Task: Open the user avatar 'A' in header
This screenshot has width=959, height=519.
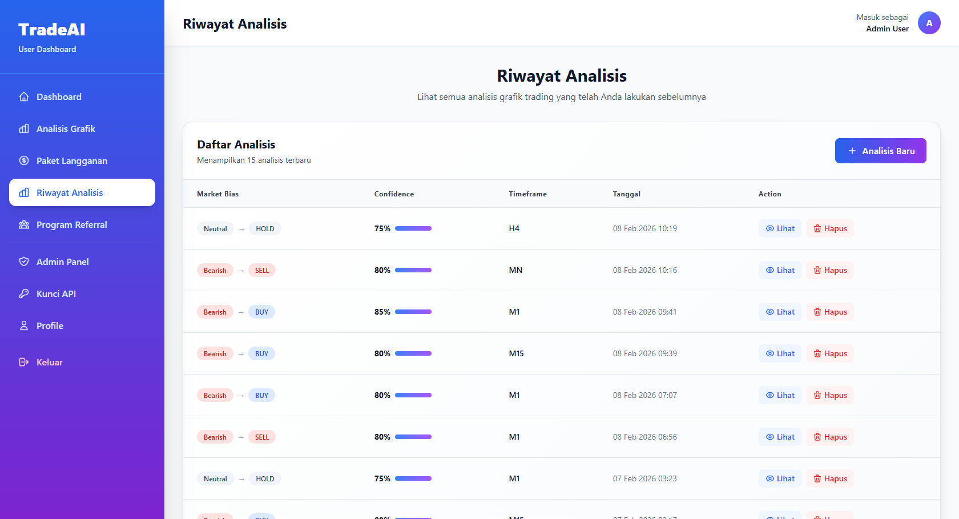Action: [x=929, y=23]
